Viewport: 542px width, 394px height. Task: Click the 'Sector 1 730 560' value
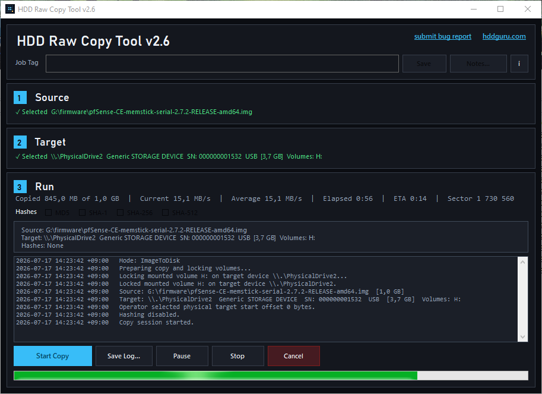click(481, 198)
